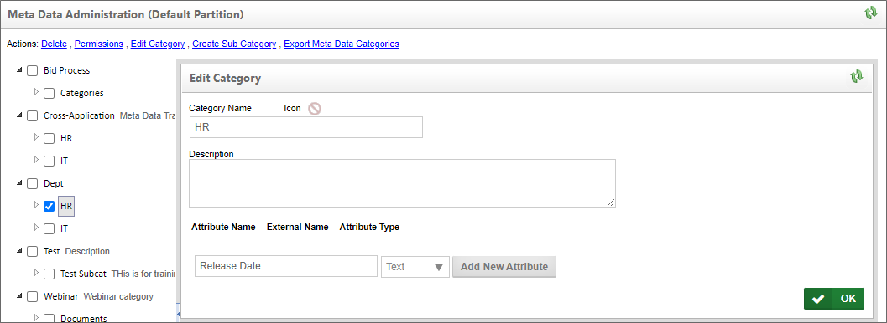
Task: Click into the Category Name field
Action: tap(305, 127)
